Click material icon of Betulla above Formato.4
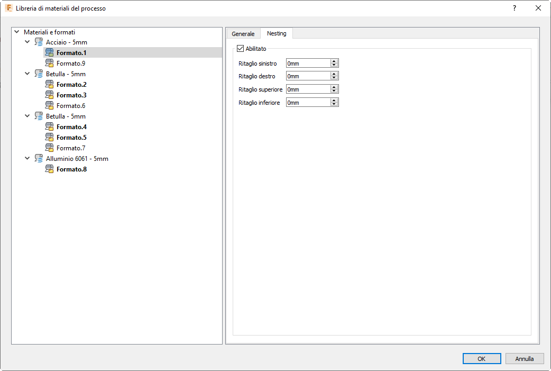 pos(39,116)
